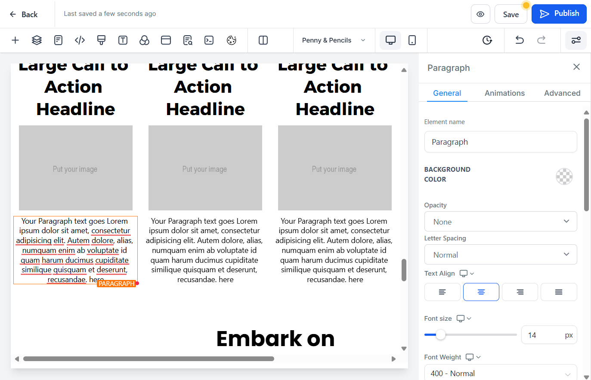The width and height of the screenshot is (591, 380).
Task: Switch to the Advanced tab
Action: tap(562, 93)
